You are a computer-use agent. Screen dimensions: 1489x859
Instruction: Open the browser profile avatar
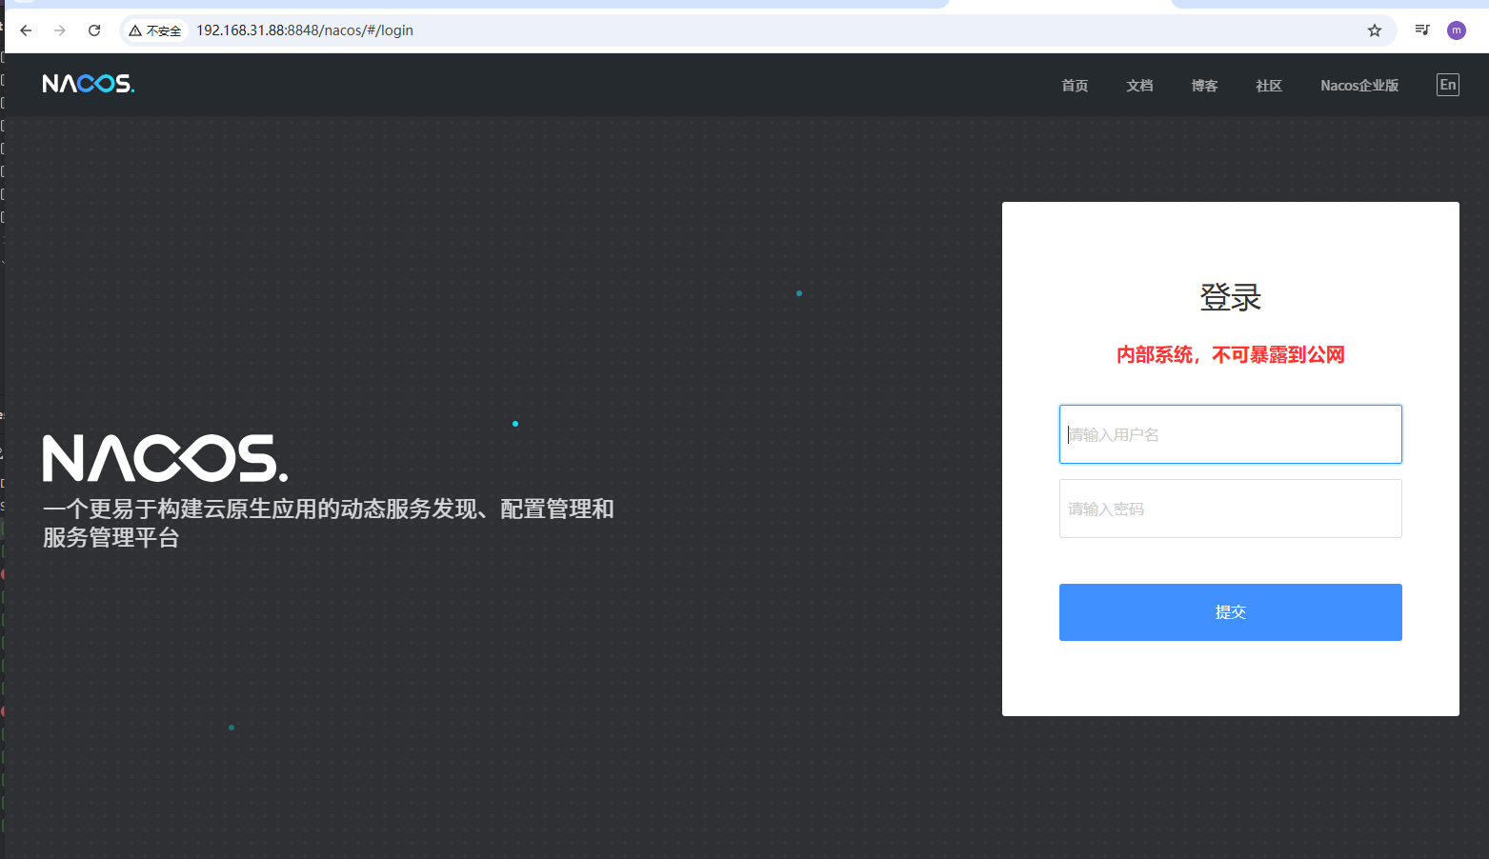pos(1456,30)
